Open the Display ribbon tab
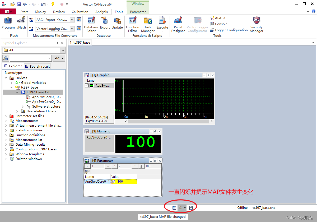This screenshot has height=222, width=317. pyautogui.click(x=40, y=12)
